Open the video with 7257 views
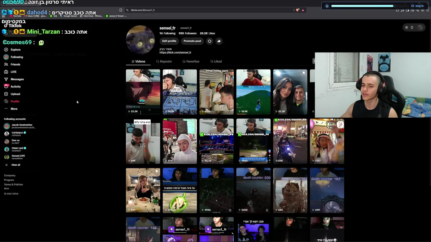Viewport: 431px width, 242px height. (x=327, y=141)
